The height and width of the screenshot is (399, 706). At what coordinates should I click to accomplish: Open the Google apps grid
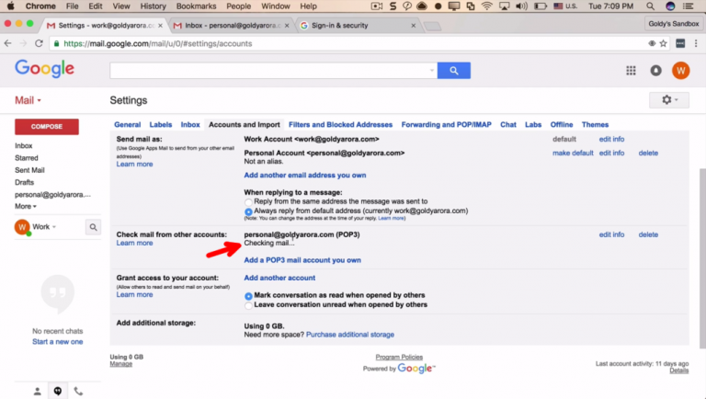[x=631, y=70]
